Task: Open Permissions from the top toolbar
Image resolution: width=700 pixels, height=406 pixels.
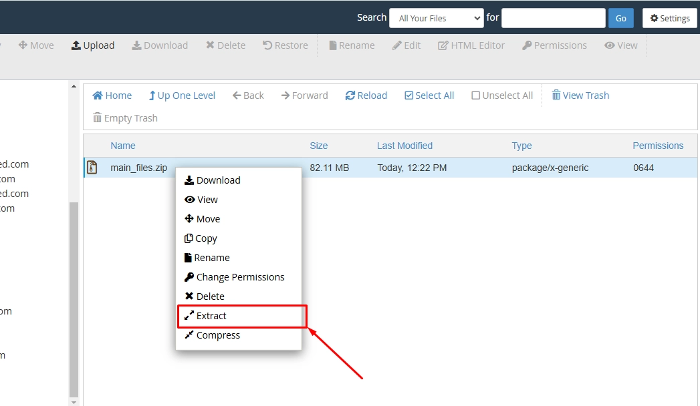Action: tap(554, 45)
